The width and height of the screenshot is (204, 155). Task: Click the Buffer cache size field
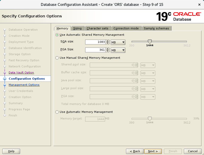(x=112, y=73)
